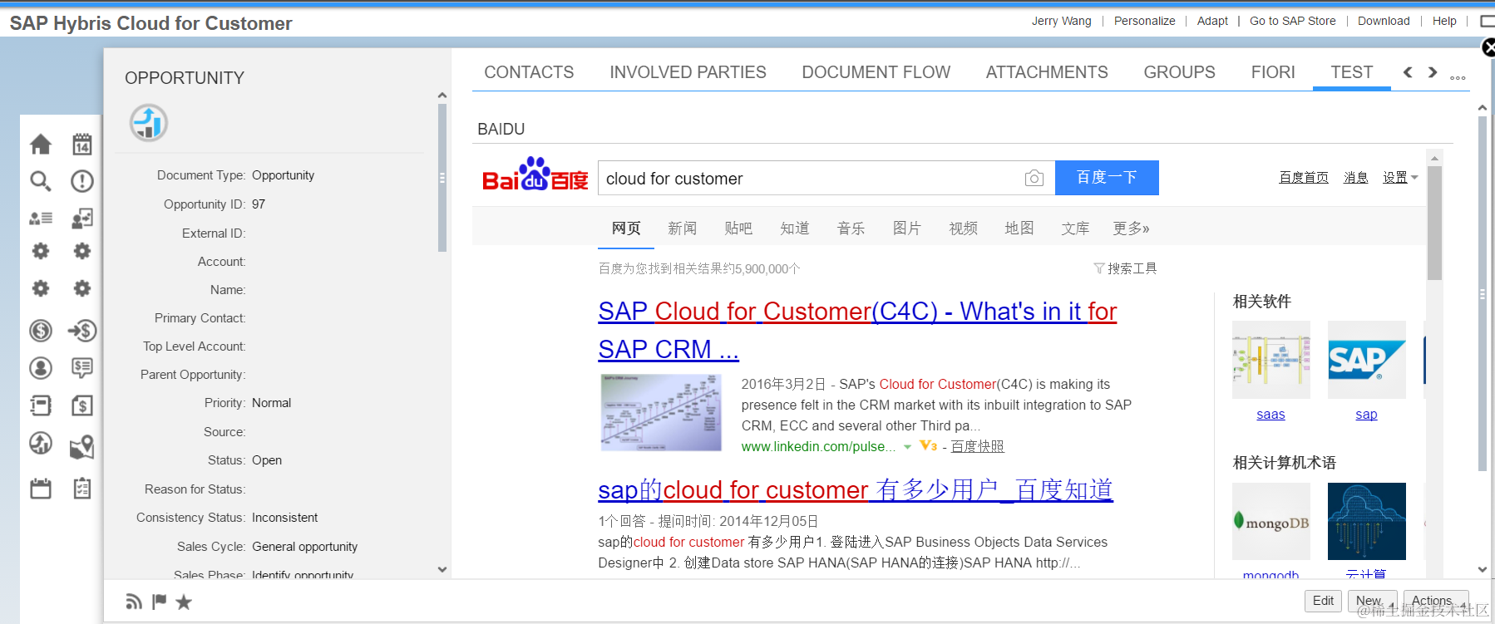Click the Edit button

(x=1323, y=601)
